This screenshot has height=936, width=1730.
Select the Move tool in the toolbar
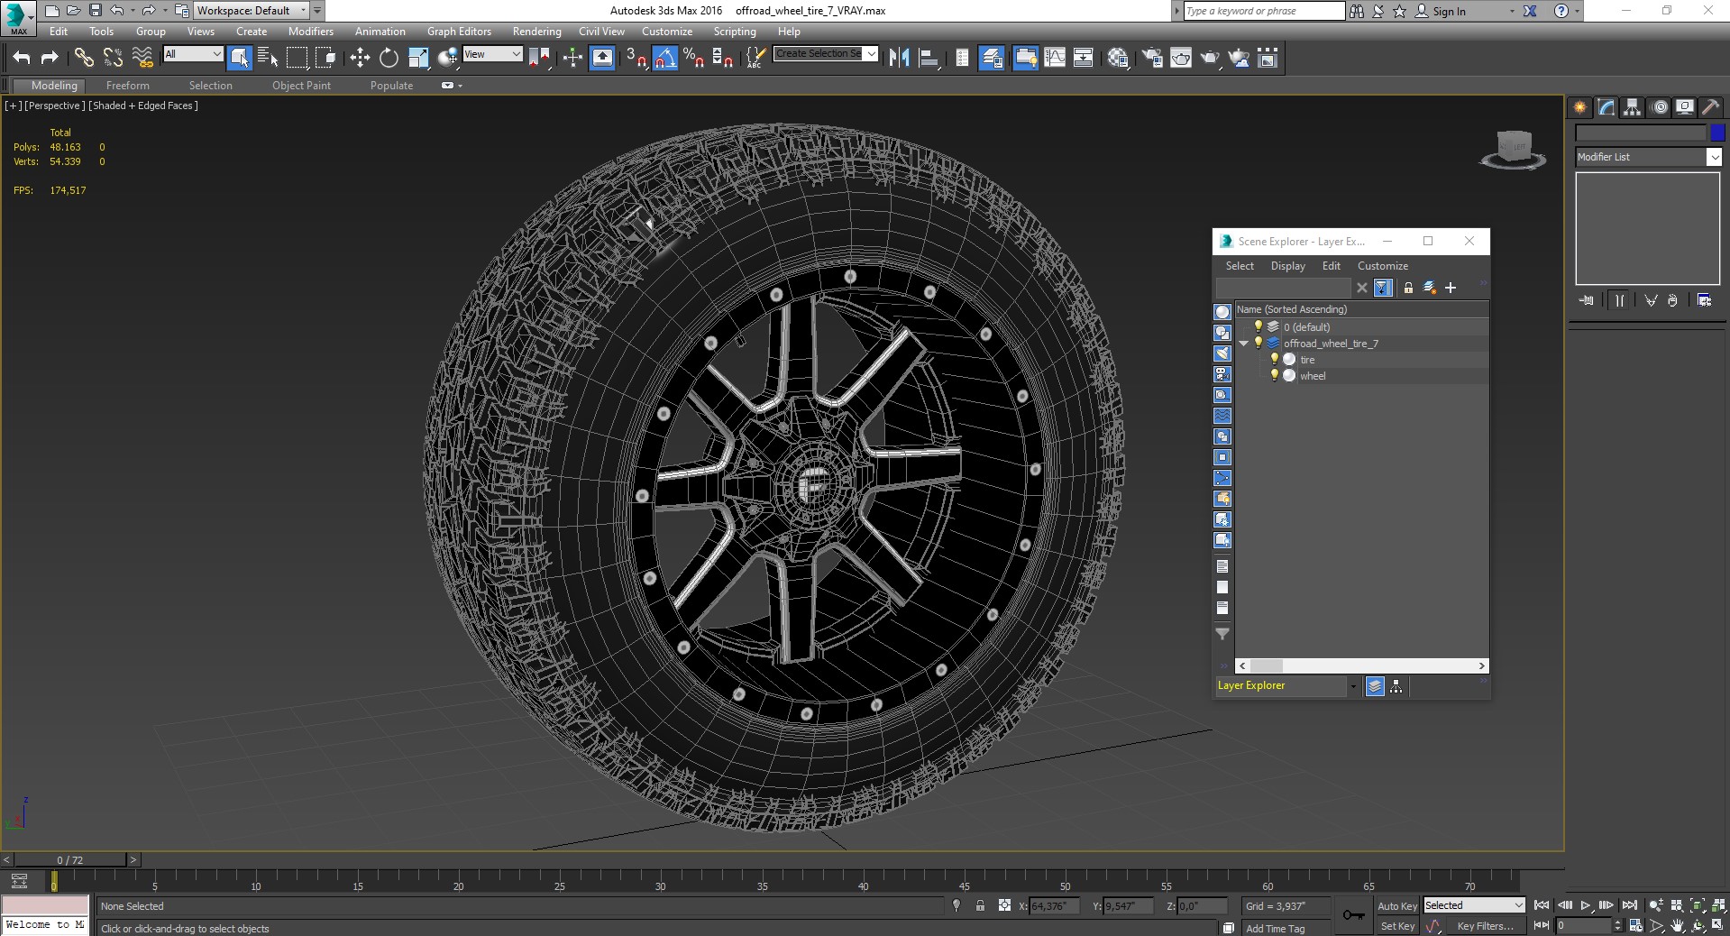[x=360, y=59]
